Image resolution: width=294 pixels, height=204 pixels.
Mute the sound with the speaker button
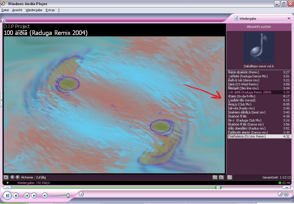[45, 196]
